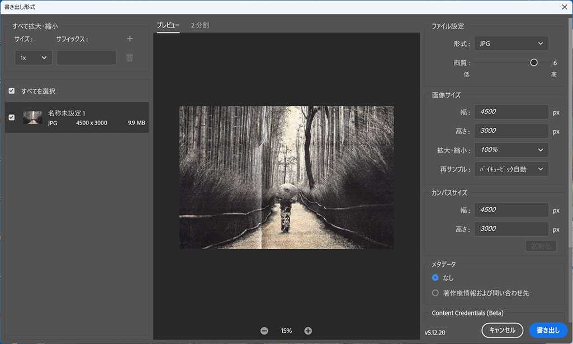Open the 形式 JPG format dropdown

512,44
